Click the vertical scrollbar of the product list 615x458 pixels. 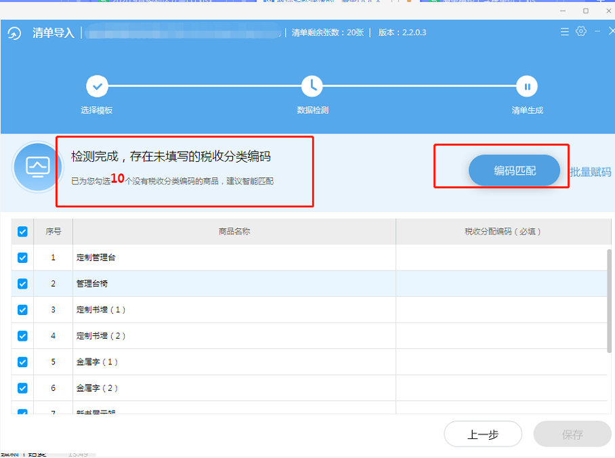(609, 298)
